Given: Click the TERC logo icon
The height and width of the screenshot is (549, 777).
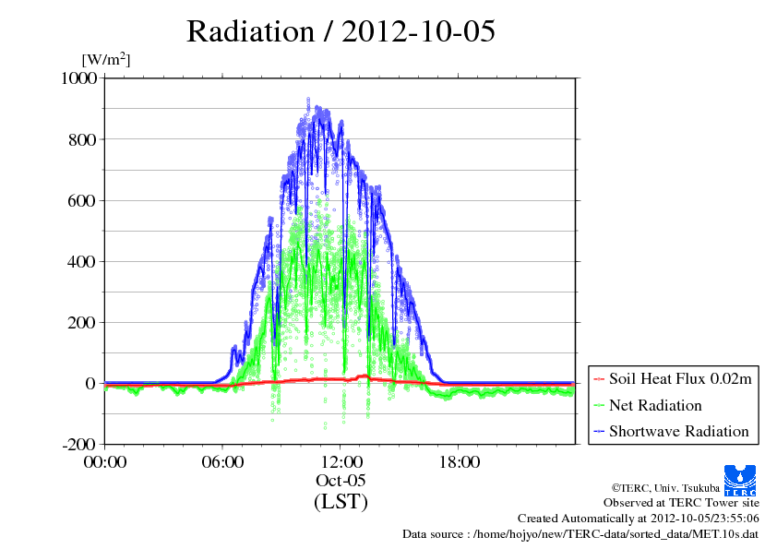Looking at the screenshot, I should tap(740, 480).
